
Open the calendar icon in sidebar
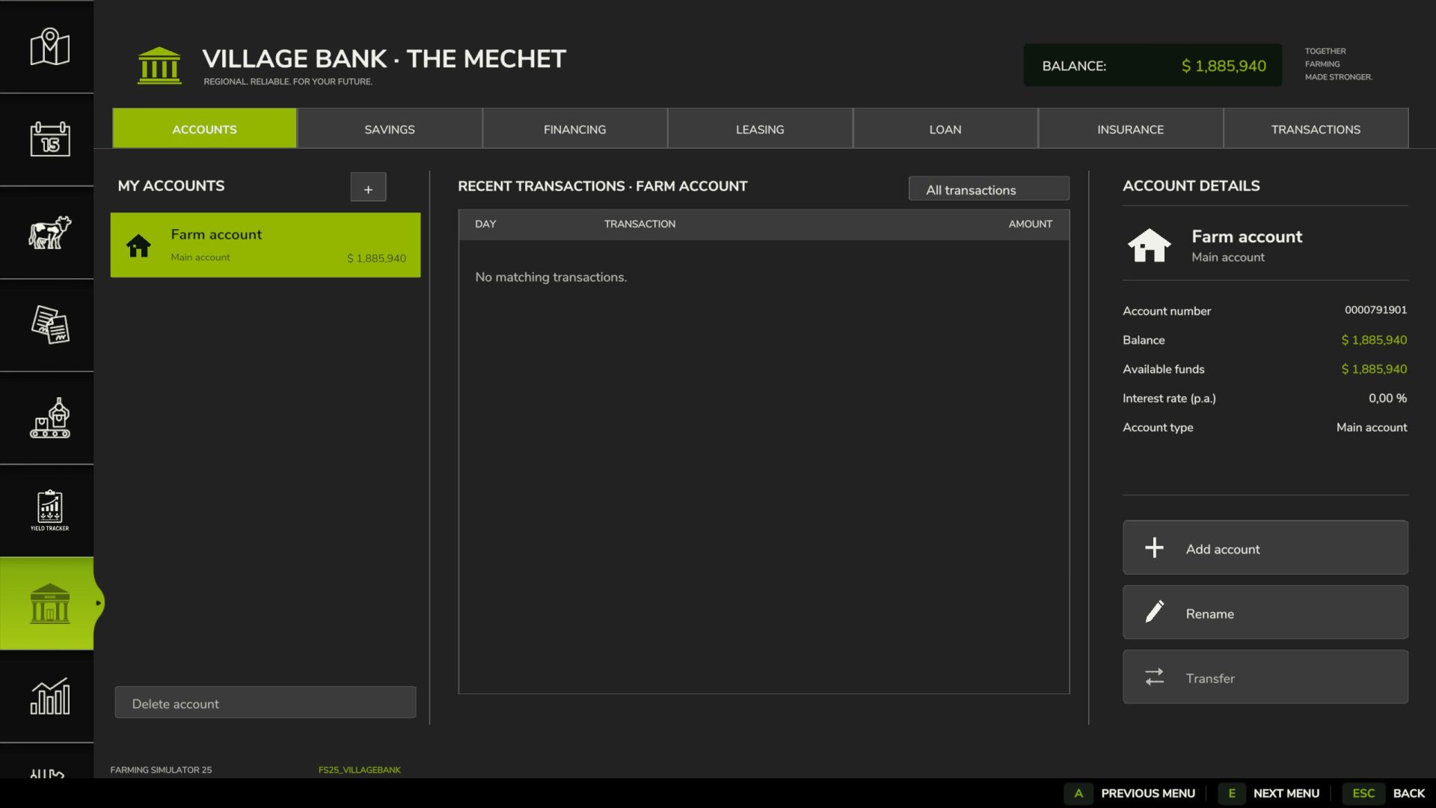49,139
